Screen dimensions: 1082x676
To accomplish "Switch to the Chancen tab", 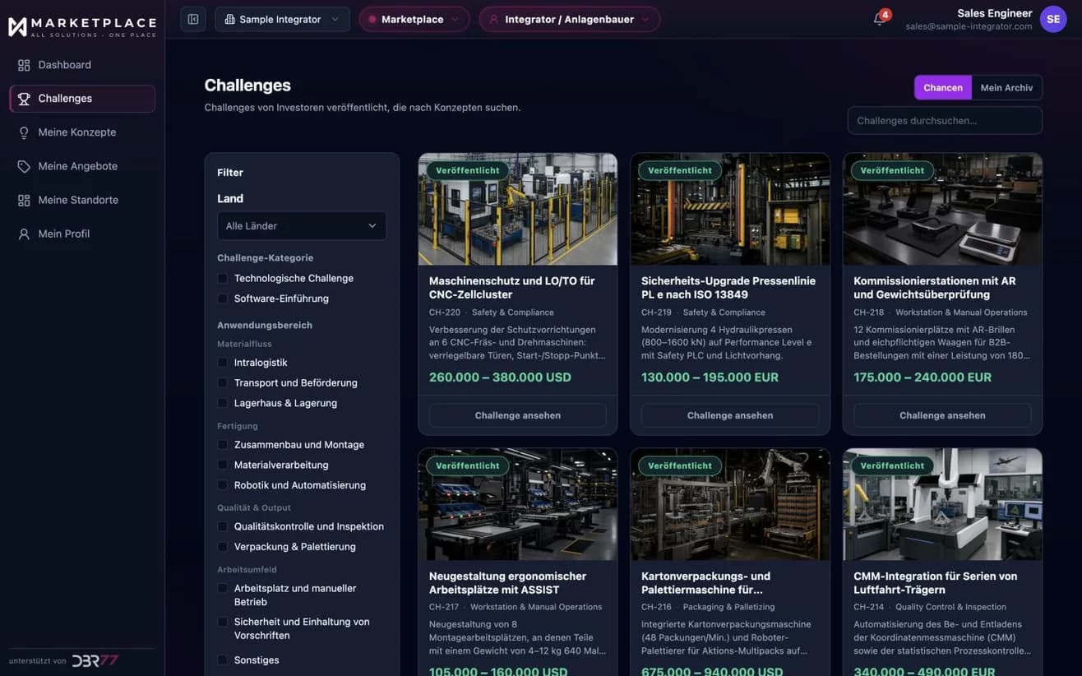I will [x=943, y=88].
